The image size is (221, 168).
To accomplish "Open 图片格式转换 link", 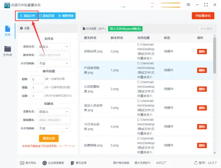I will coord(121,163).
